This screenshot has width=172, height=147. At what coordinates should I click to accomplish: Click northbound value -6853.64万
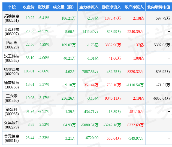161,98
